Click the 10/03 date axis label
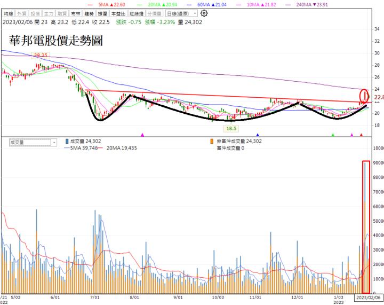The height and width of the screenshot is (305, 384). [x=218, y=297]
